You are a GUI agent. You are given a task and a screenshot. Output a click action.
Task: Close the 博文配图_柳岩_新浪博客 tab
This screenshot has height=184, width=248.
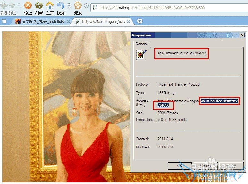click(x=68, y=21)
